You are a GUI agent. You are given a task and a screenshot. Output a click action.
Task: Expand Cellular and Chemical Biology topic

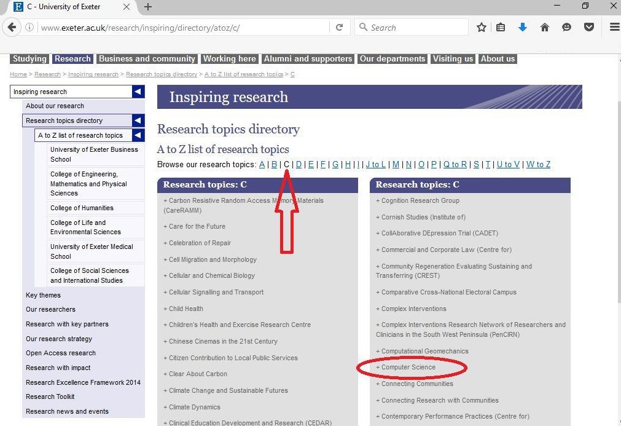[209, 275]
